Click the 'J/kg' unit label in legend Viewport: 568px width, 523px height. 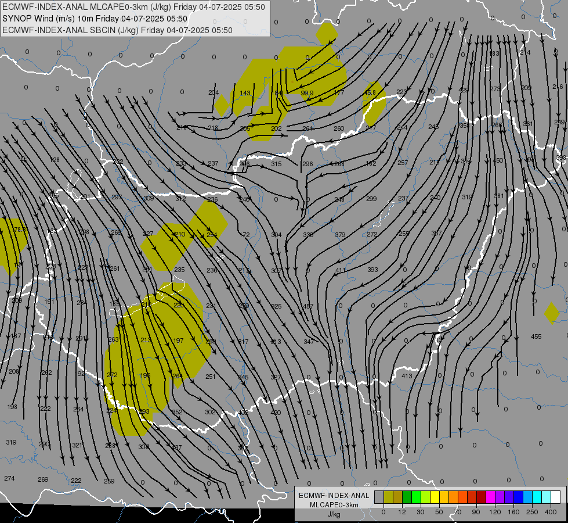(x=334, y=514)
